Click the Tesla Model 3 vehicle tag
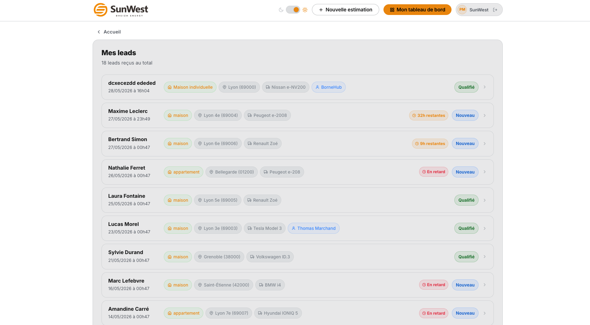Viewport: 590px width, 325px height. (x=265, y=228)
